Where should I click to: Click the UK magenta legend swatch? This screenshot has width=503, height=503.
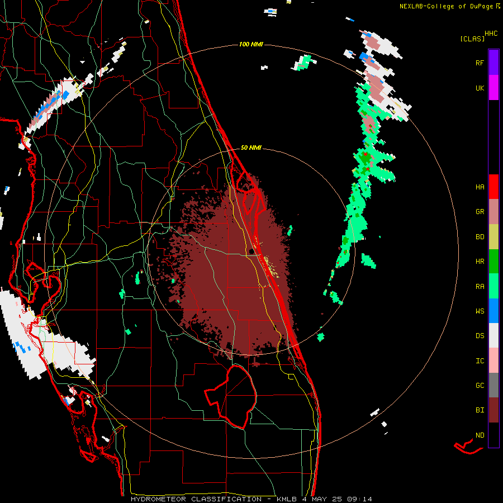point(493,88)
